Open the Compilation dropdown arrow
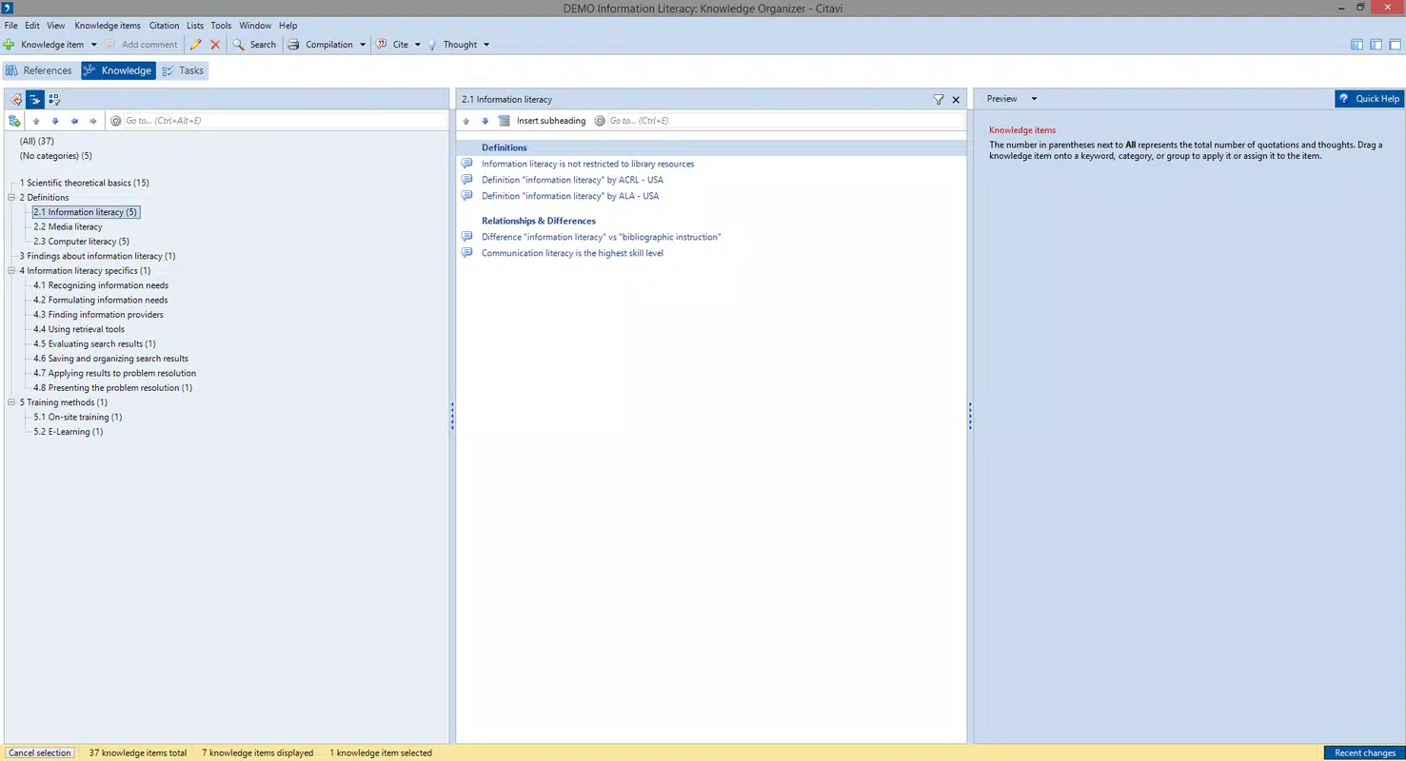 pos(363,45)
